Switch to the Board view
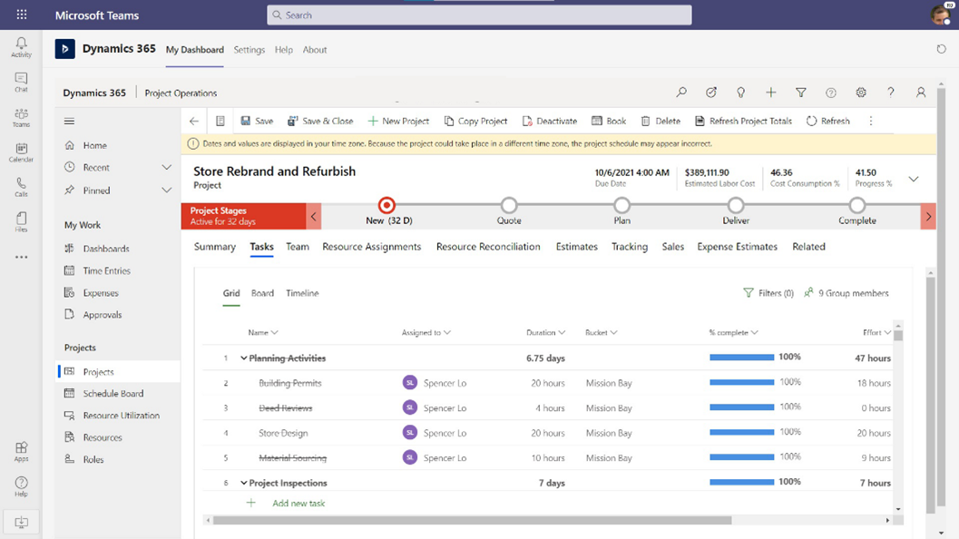 click(262, 293)
